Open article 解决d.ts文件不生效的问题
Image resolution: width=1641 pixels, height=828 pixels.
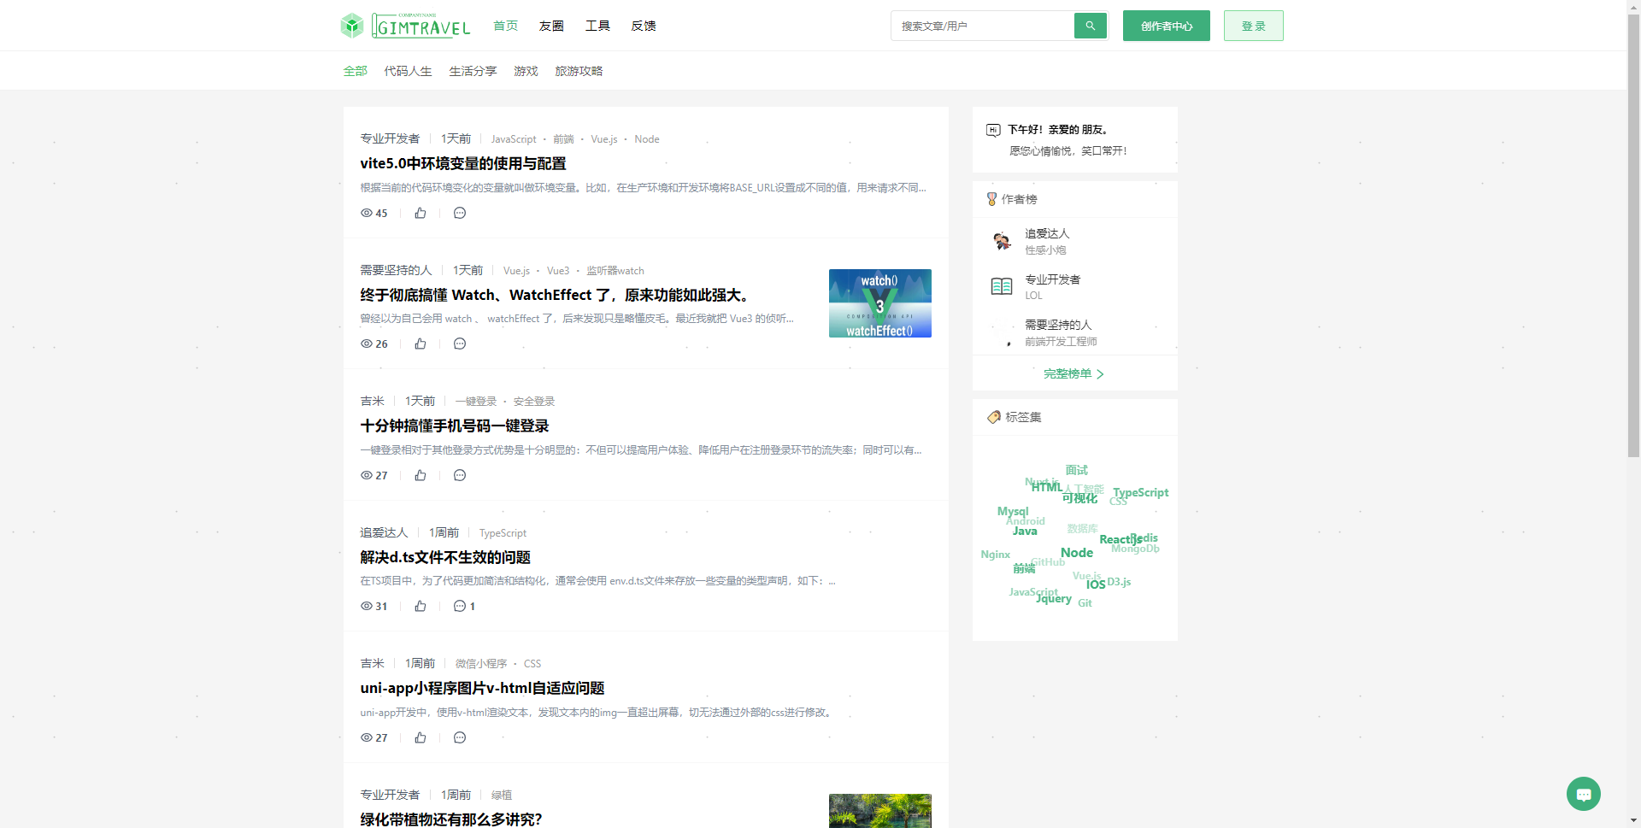(x=445, y=557)
